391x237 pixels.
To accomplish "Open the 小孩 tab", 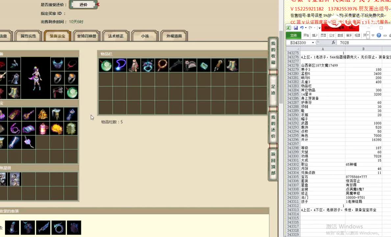I will [x=145, y=36].
